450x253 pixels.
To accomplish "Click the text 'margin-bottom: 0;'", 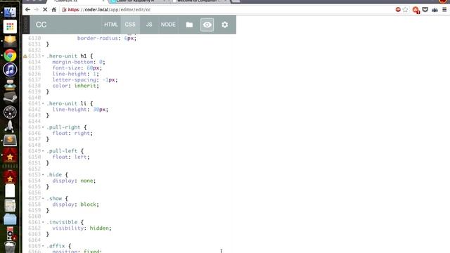I will [79, 62].
